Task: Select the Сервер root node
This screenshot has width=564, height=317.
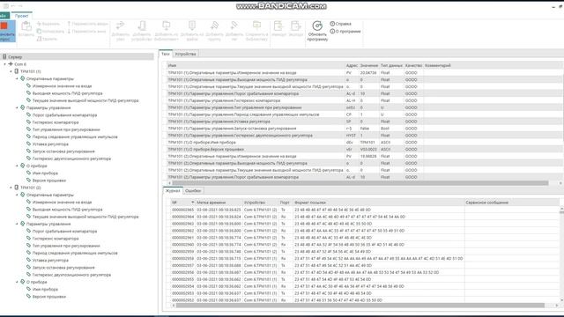Action: coord(78,56)
